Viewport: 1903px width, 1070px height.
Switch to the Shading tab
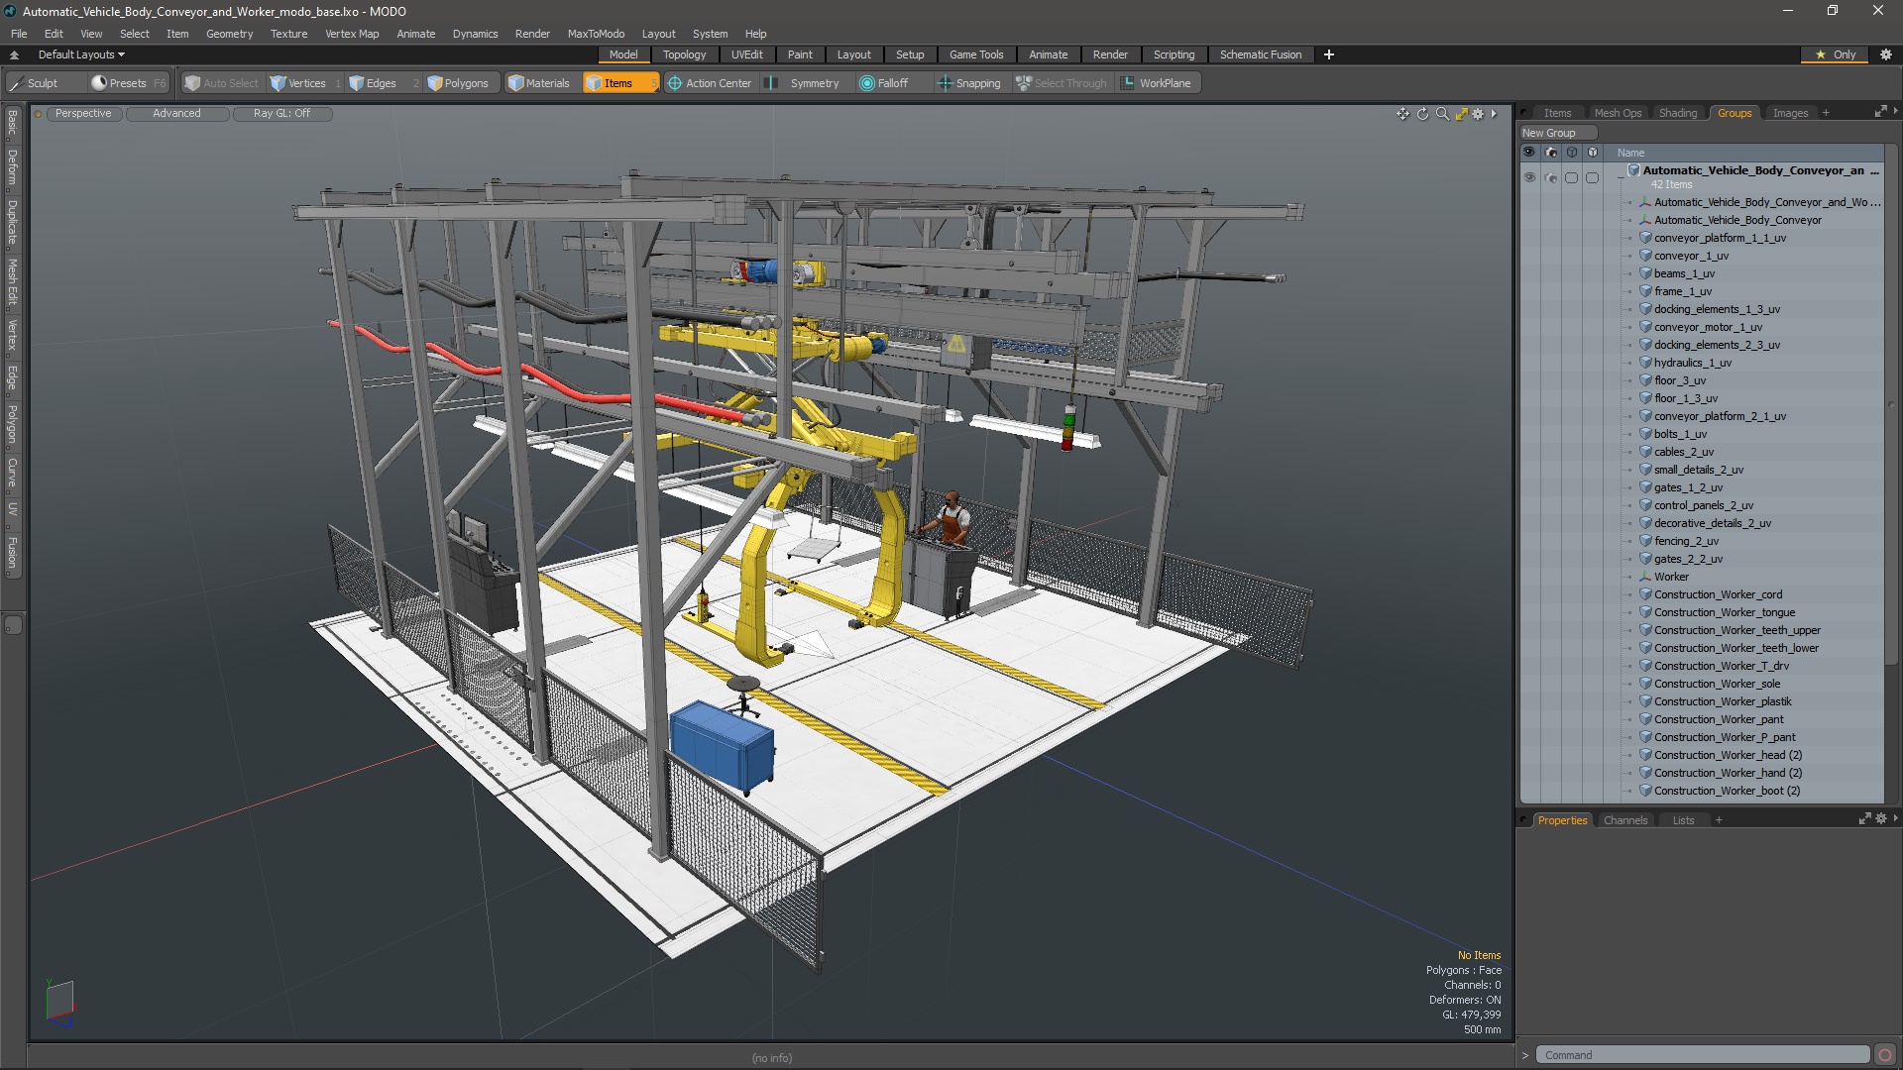click(x=1677, y=113)
